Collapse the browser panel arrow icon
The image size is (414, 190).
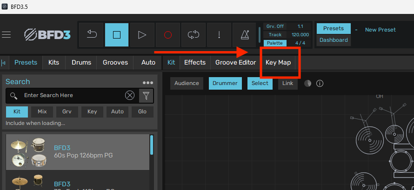tap(4, 63)
